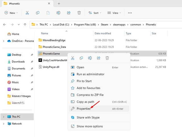Unpin Downloads using its pin icon
The width and height of the screenshot is (182, 137).
pos(32,62)
